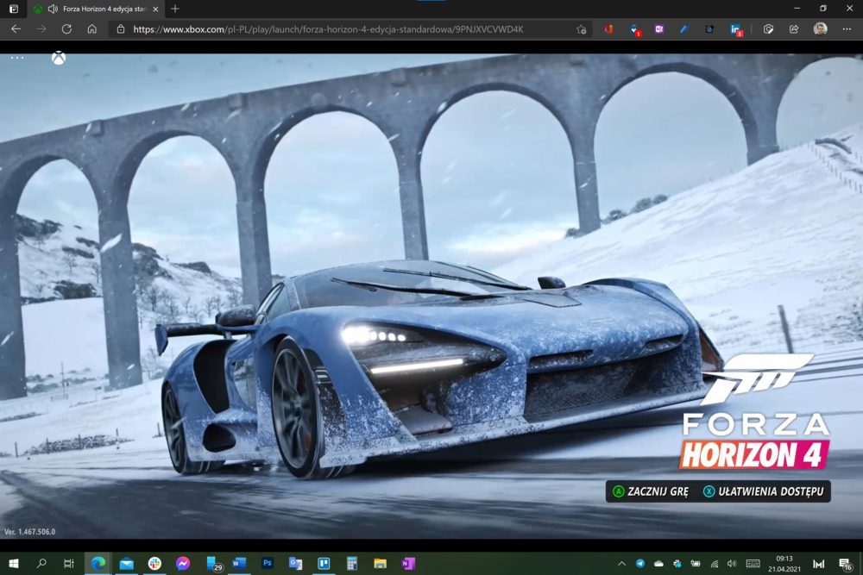This screenshot has height=575, width=863.
Task: Open the Xbox guide overlay button
Action: point(59,58)
